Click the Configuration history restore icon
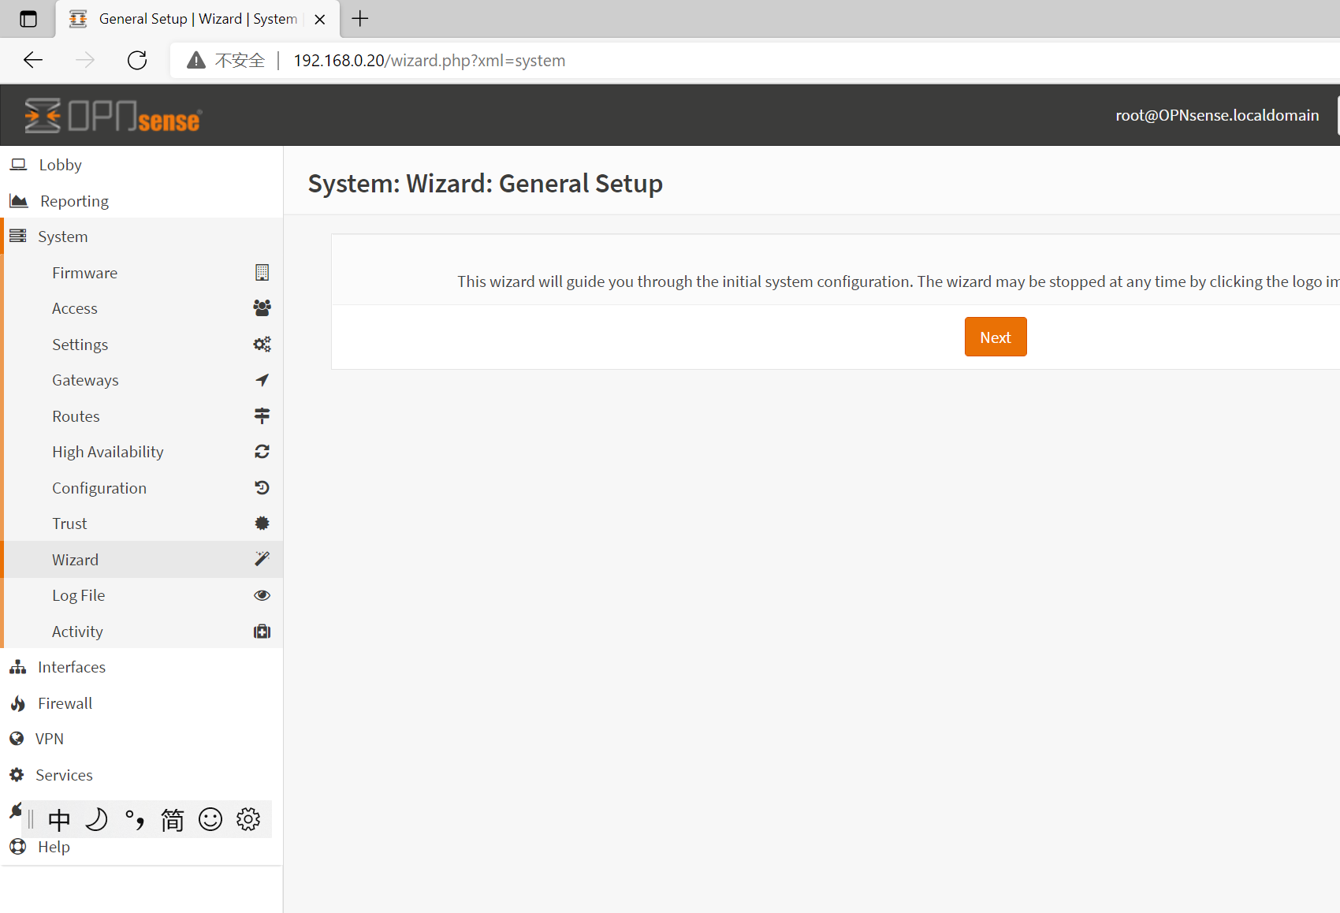1340x913 pixels. (262, 487)
